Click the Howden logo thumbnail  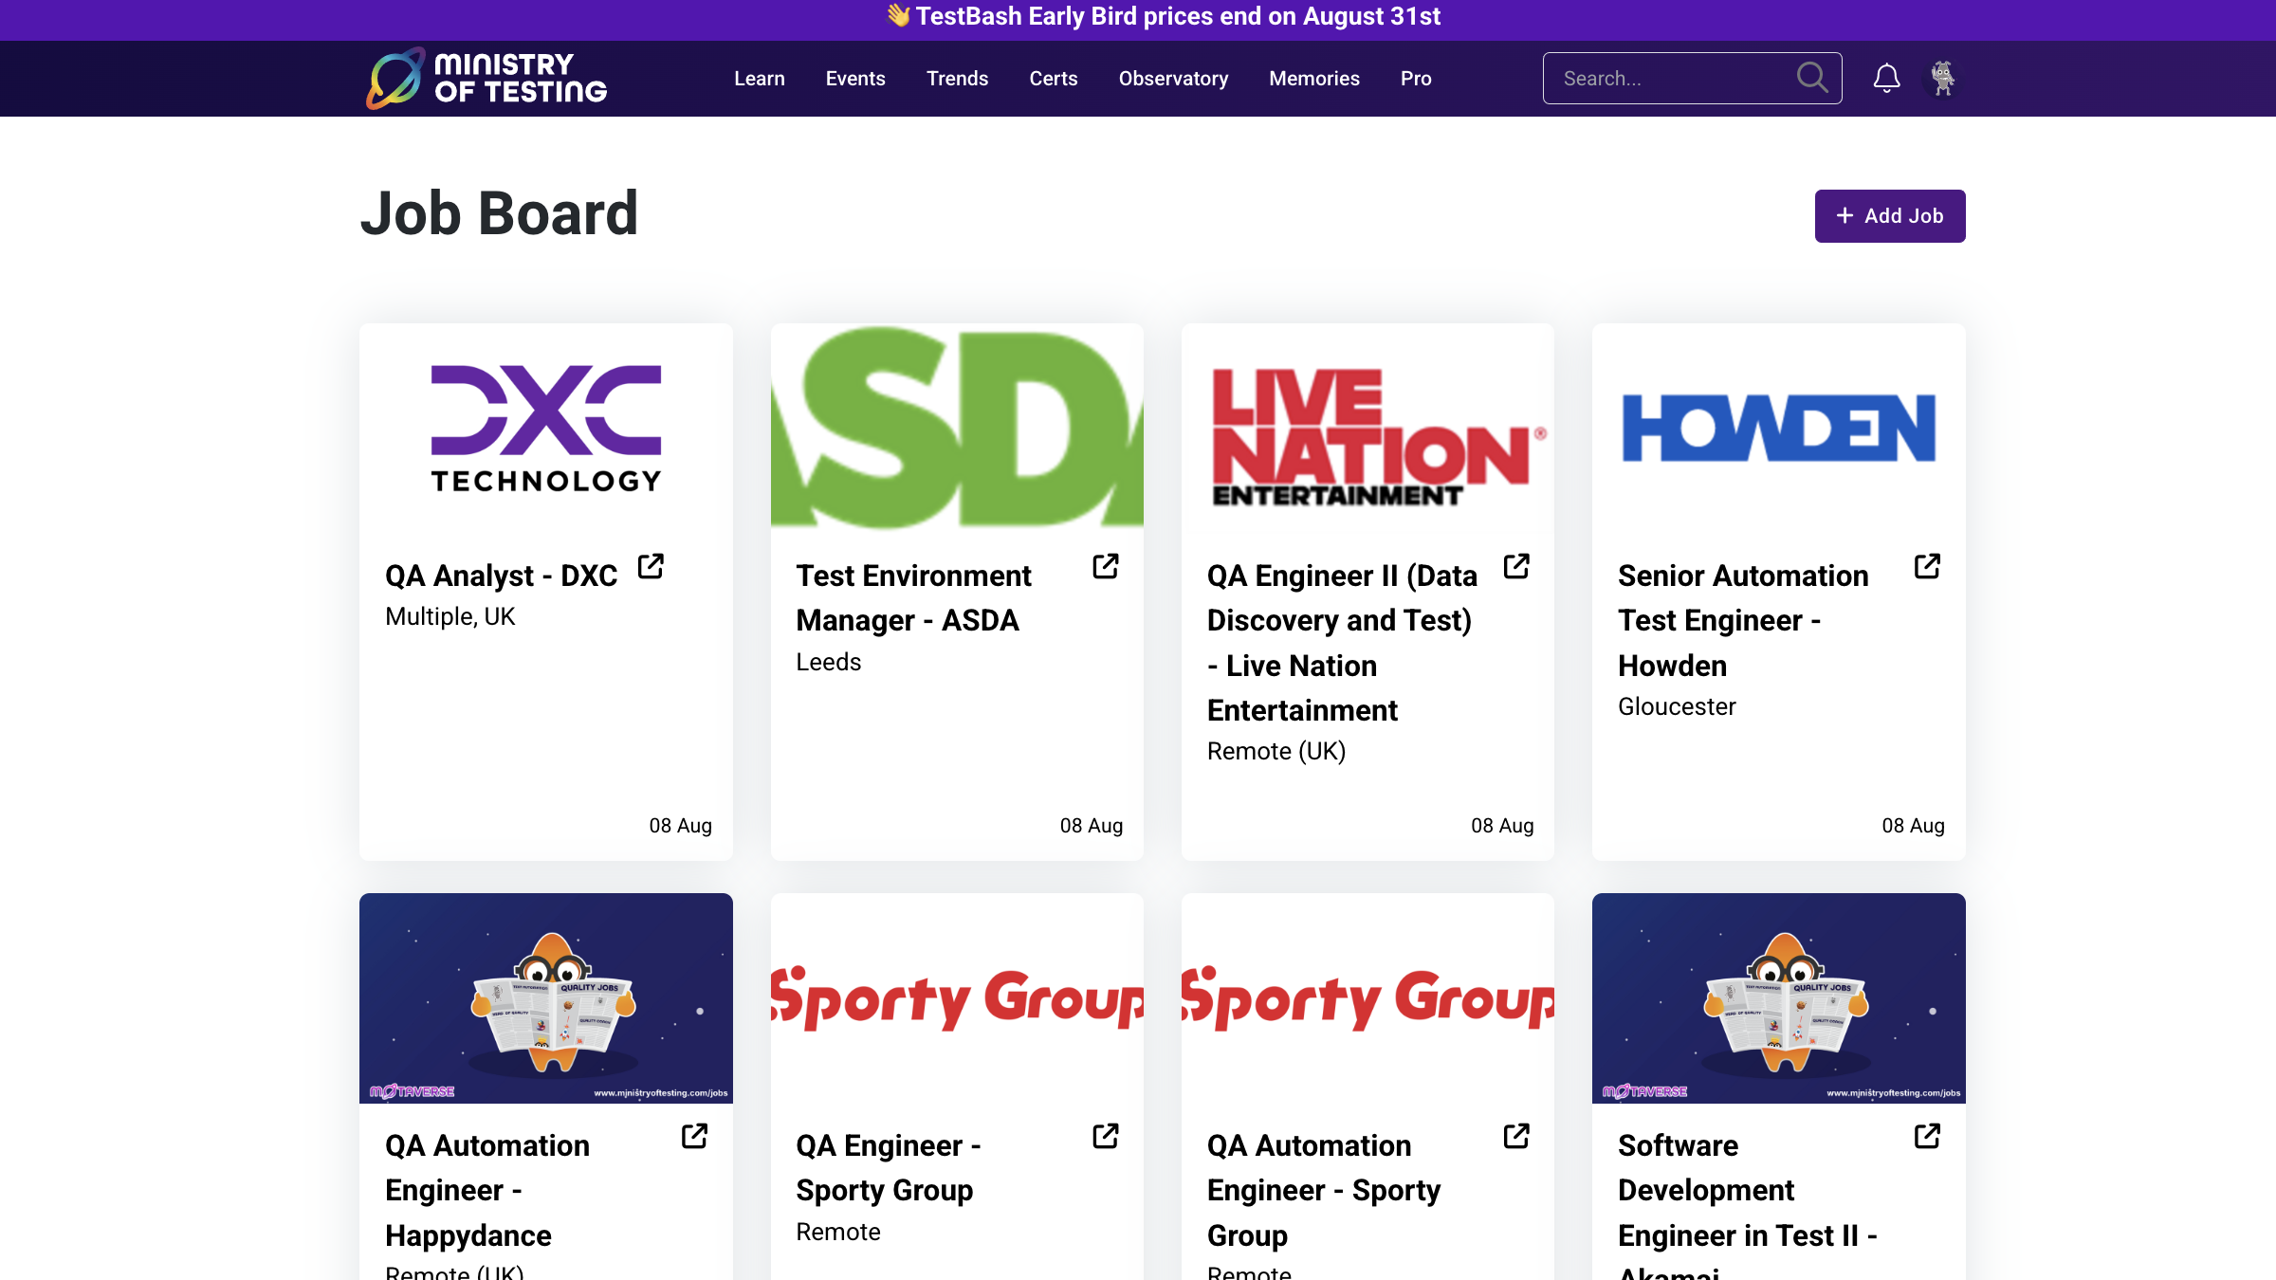(x=1779, y=429)
